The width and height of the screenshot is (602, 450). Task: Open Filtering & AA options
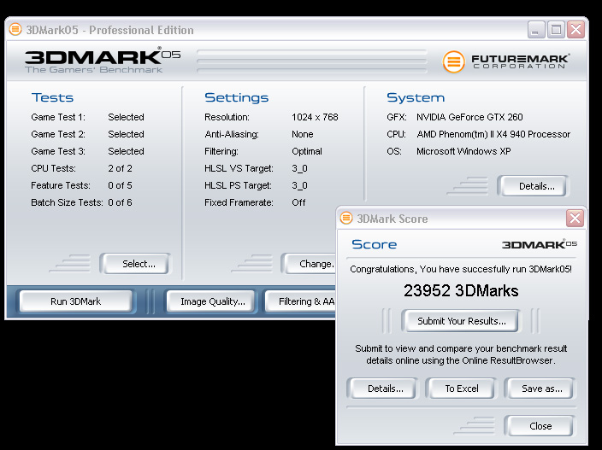coord(301,301)
